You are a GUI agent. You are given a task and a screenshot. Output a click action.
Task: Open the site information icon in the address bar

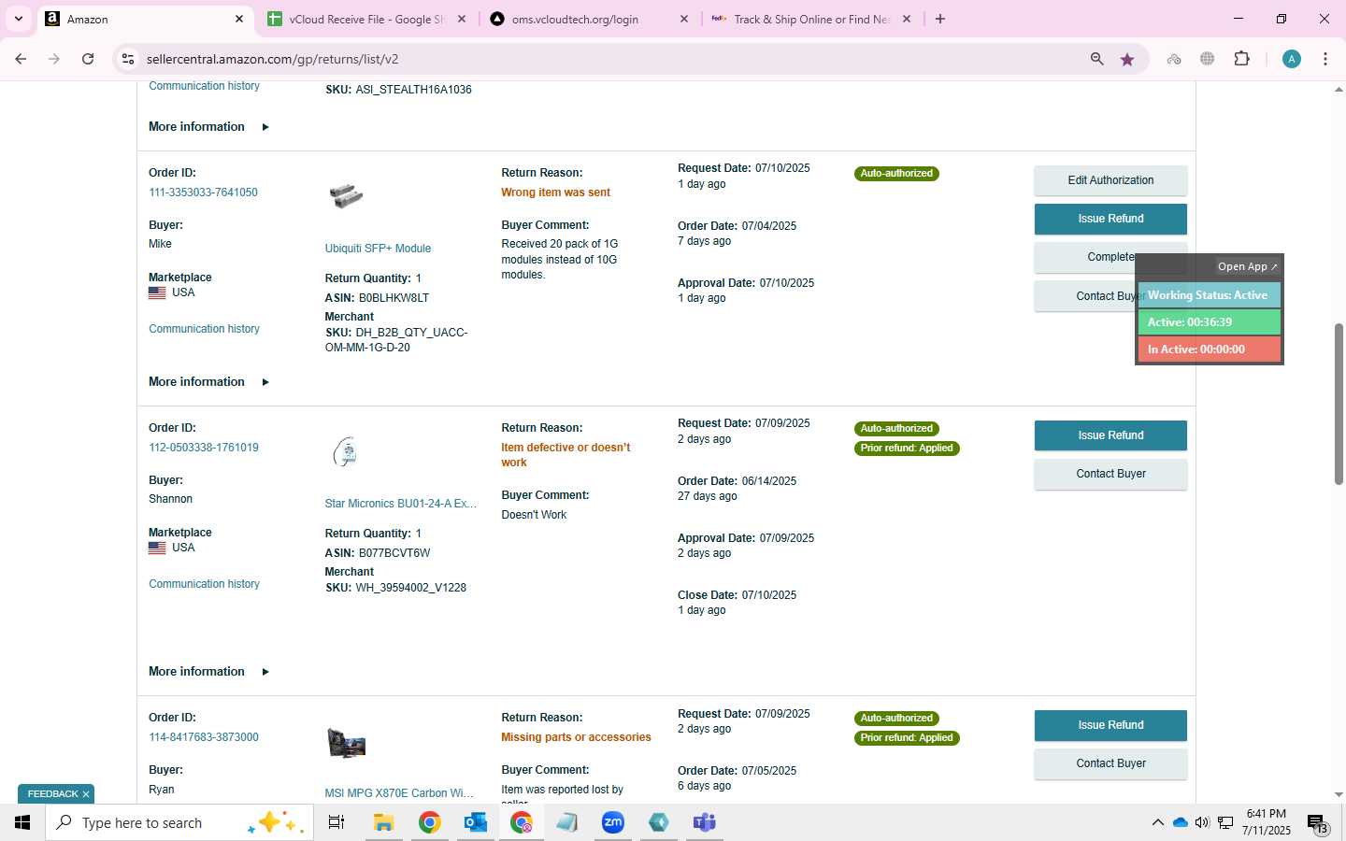128,59
